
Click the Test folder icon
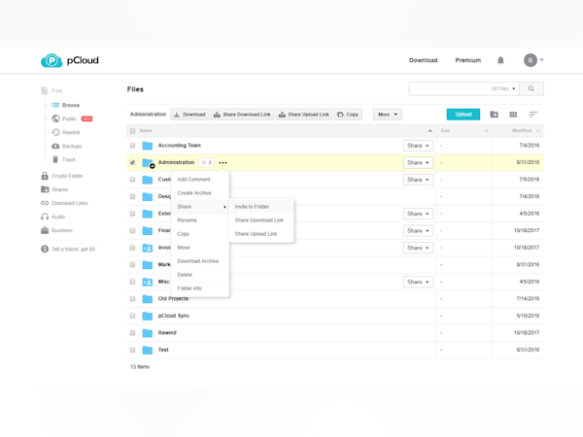(x=148, y=350)
